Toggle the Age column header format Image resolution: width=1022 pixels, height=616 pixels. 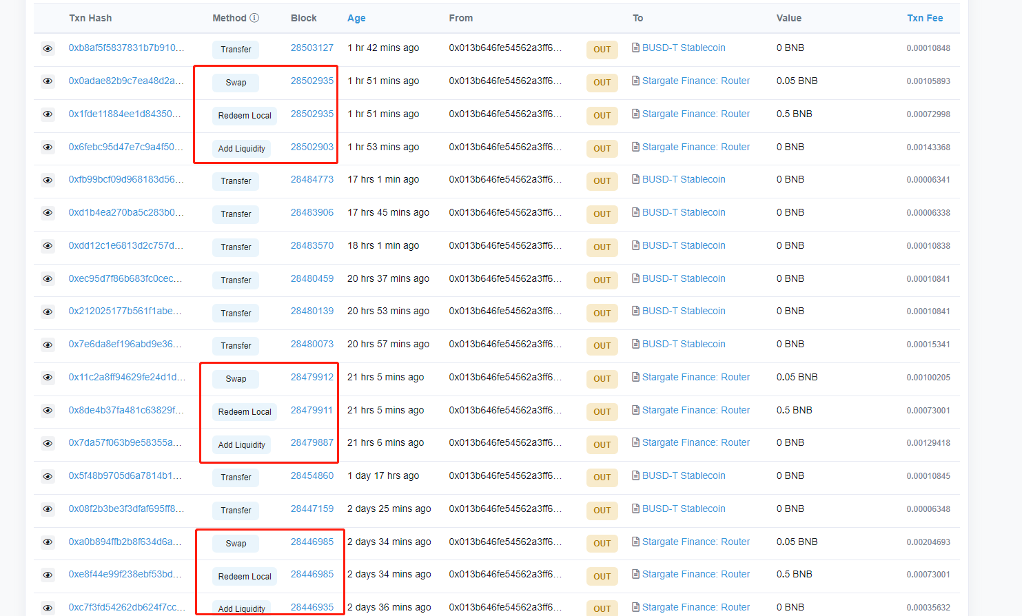(x=356, y=18)
